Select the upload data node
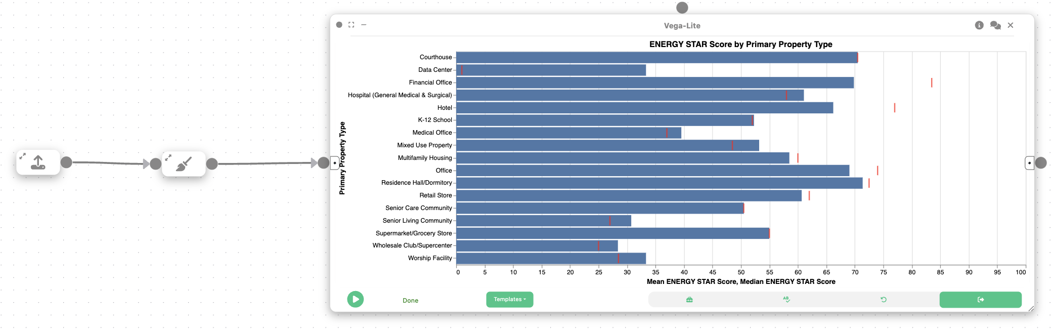This screenshot has height=331, width=1052. click(x=38, y=162)
